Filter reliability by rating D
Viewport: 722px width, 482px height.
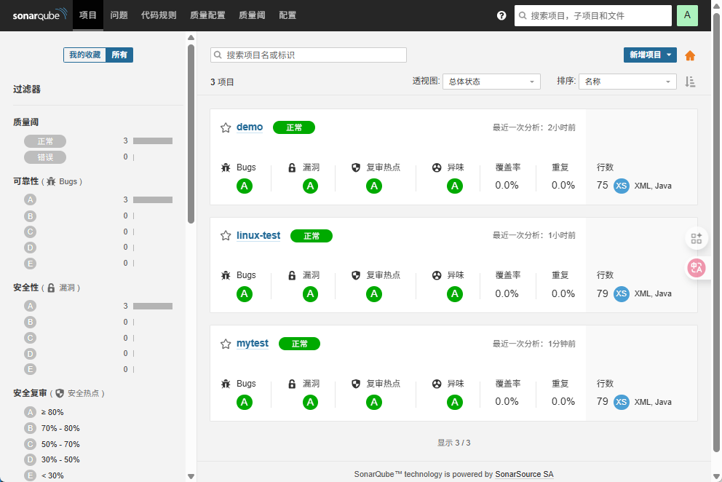pyautogui.click(x=30, y=248)
